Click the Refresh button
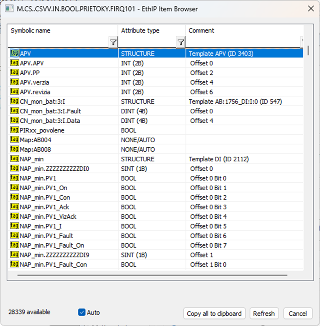Screen dimensions: 320x326 point(264,313)
